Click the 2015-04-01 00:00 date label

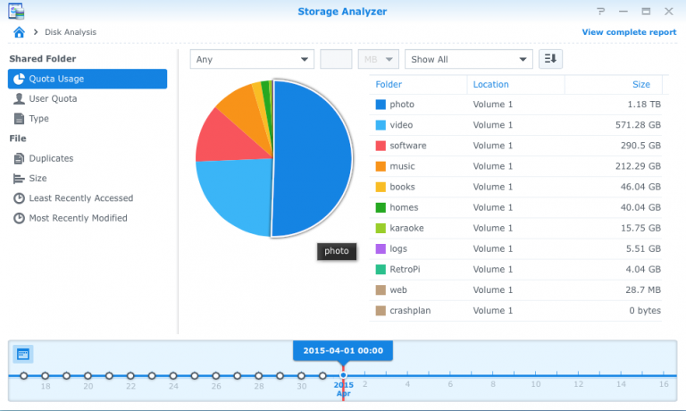pos(343,350)
